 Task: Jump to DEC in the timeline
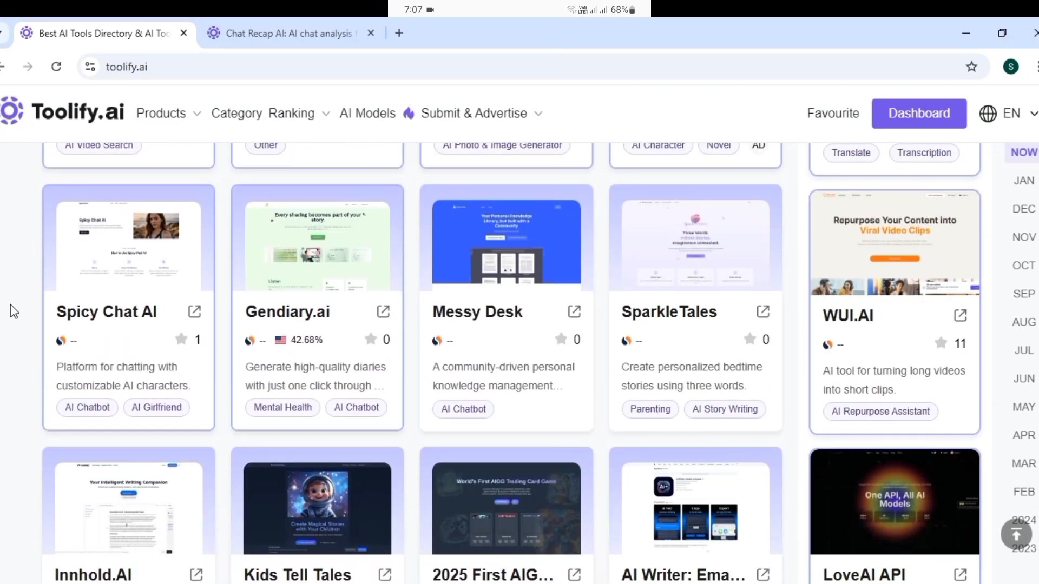coord(1023,209)
